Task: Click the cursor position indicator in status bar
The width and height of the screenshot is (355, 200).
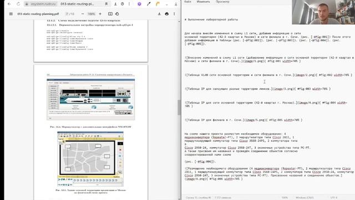Action: tap(198, 198)
